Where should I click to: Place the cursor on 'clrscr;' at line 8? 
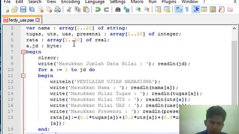pyautogui.click(x=48, y=58)
